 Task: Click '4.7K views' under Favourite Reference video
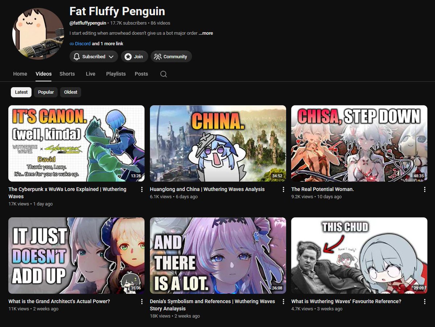(302, 309)
